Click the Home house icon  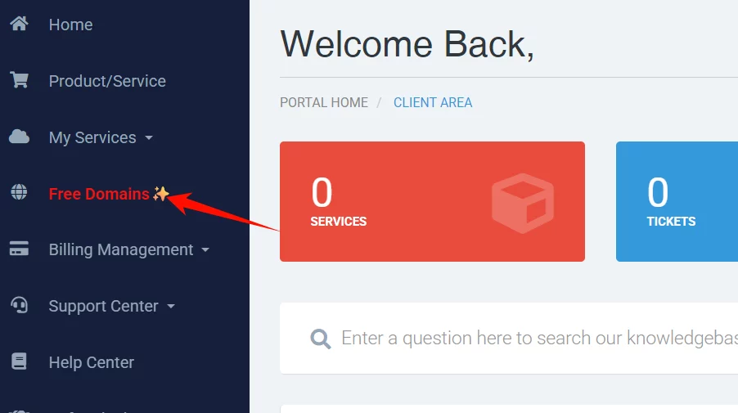(x=19, y=25)
